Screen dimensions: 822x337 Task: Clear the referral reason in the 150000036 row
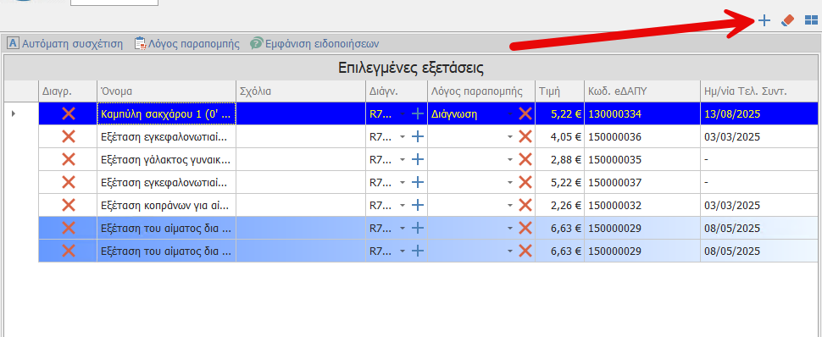[525, 137]
